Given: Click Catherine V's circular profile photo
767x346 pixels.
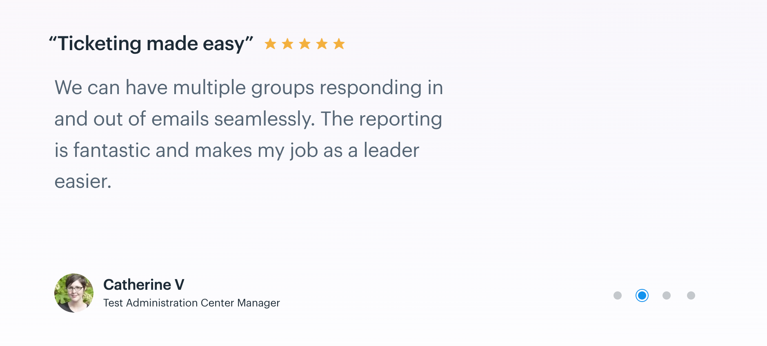Looking at the screenshot, I should 74,293.
